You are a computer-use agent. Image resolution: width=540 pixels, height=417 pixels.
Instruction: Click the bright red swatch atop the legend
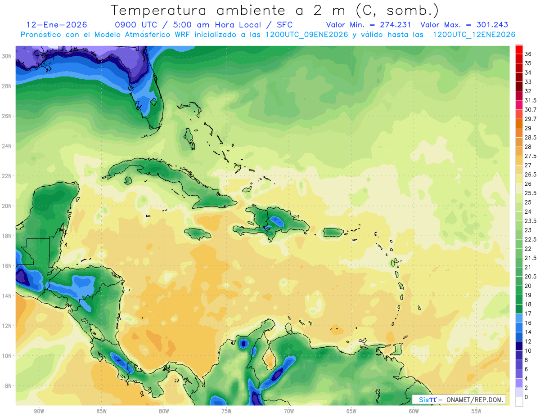point(519,49)
